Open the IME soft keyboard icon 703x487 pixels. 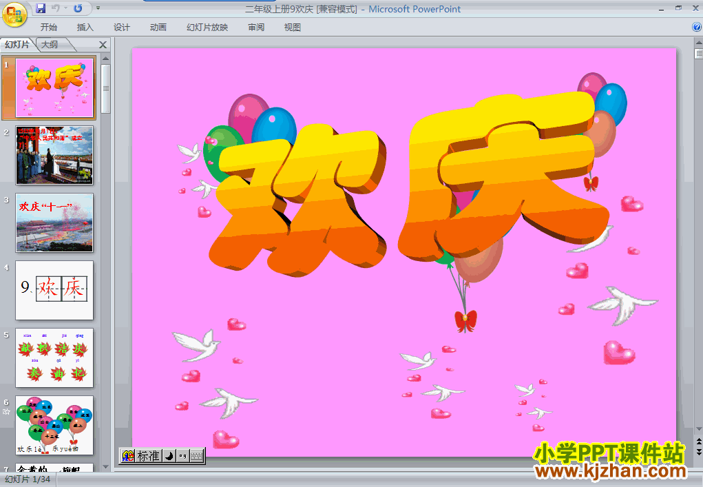click(x=197, y=456)
